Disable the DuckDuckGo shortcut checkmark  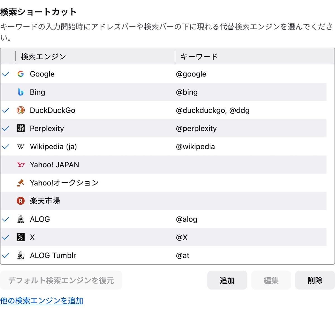6,110
